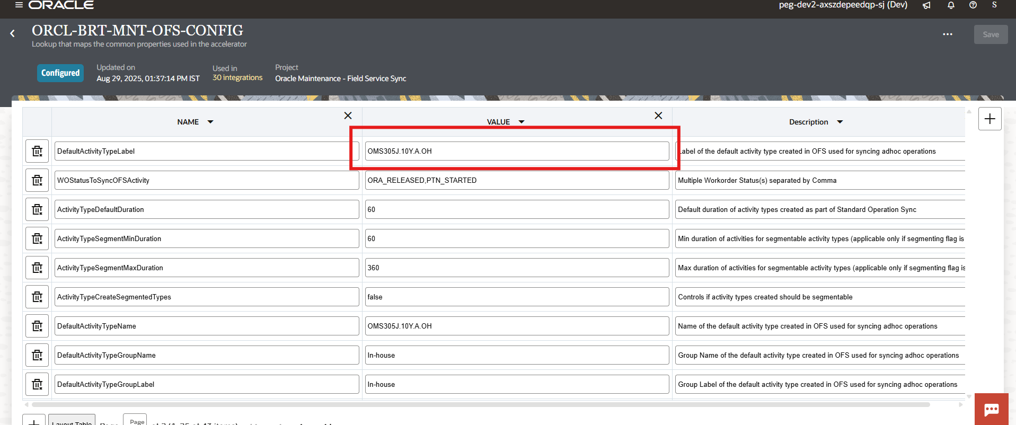1016x425 pixels.
Task: Edit description 'Multiple Workorder Status(s) separated by Comma'
Action: click(x=820, y=180)
